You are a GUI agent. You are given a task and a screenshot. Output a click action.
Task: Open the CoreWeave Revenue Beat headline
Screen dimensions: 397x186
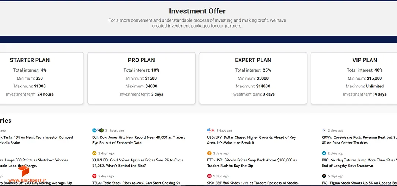click(x=359, y=140)
